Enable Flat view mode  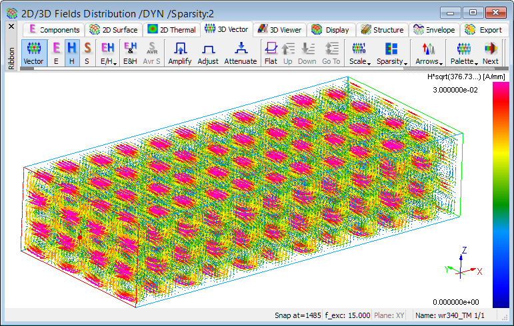[271, 53]
